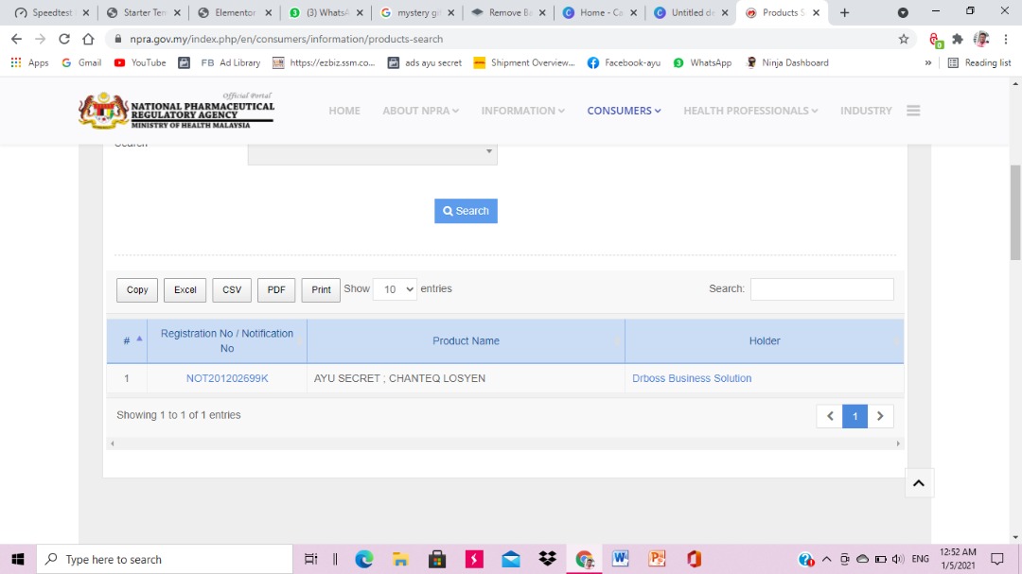The image size is (1022, 574).
Task: Show more bookmarks chevron
Action: (928, 62)
